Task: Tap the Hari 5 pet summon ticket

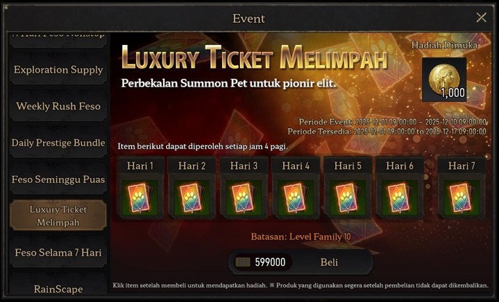Action: (x=348, y=198)
